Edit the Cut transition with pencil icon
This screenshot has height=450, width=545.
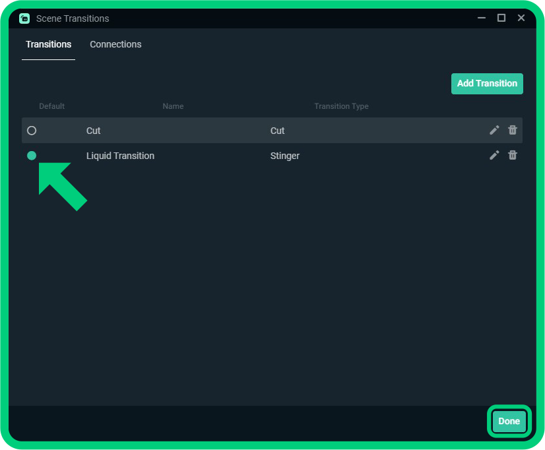pos(494,130)
